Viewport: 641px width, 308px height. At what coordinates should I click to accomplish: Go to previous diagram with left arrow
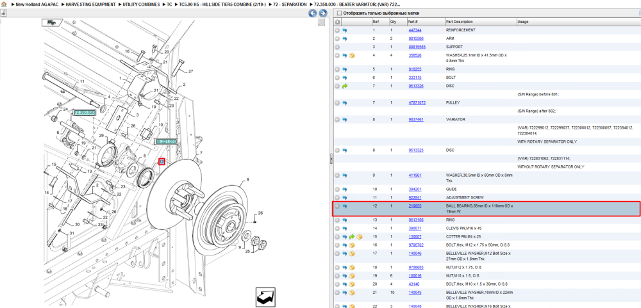tap(312, 13)
